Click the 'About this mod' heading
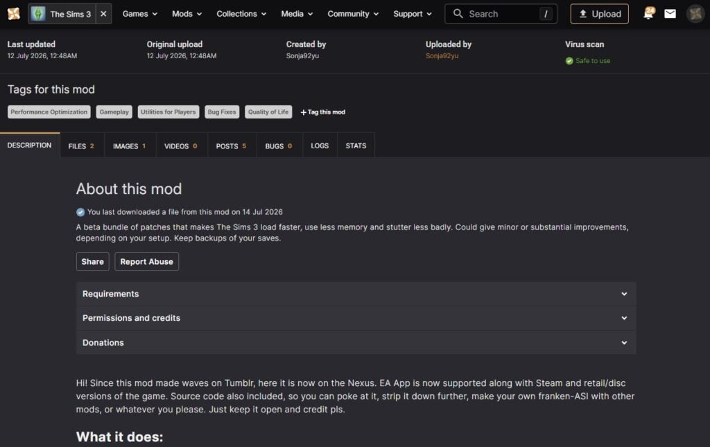Image resolution: width=710 pixels, height=447 pixels. point(129,189)
